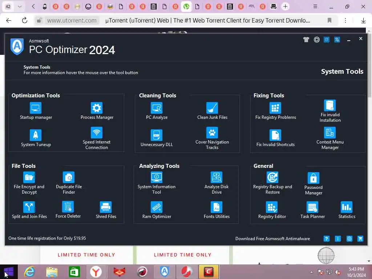Open Context Menu Manager
Viewport: 372px width, 279px height.
coord(330,138)
